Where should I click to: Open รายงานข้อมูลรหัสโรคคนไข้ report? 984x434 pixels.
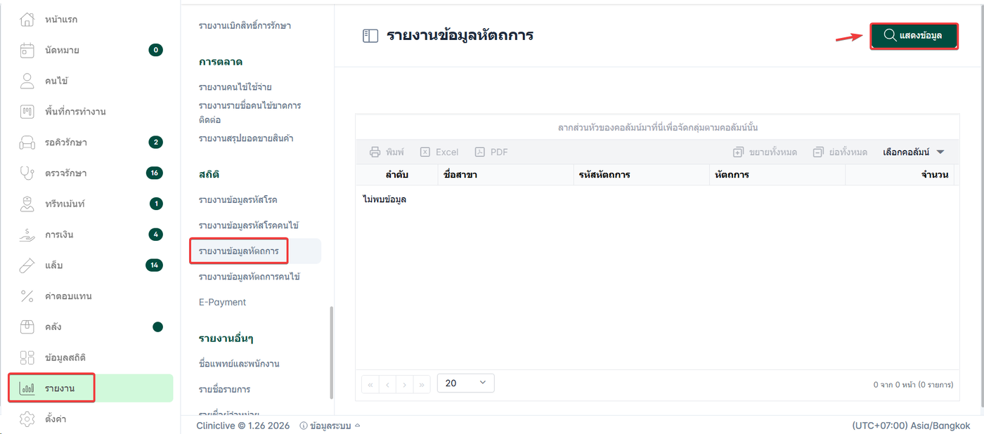pos(249,225)
